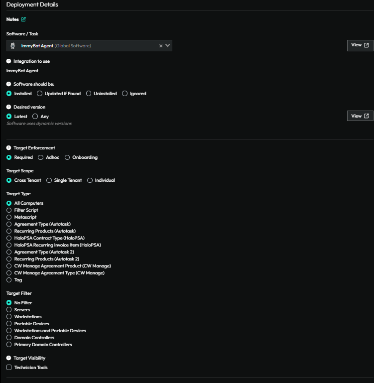Viewport: 374px width, 383px height.
Task: Click help icon beside Software should be
Action: pos(8,84)
